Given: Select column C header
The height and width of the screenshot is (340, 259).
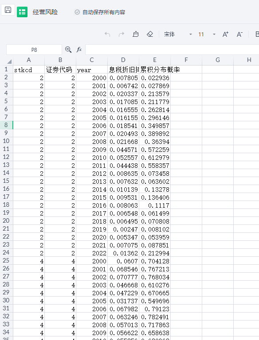Looking at the screenshot, I should pos(92,60).
